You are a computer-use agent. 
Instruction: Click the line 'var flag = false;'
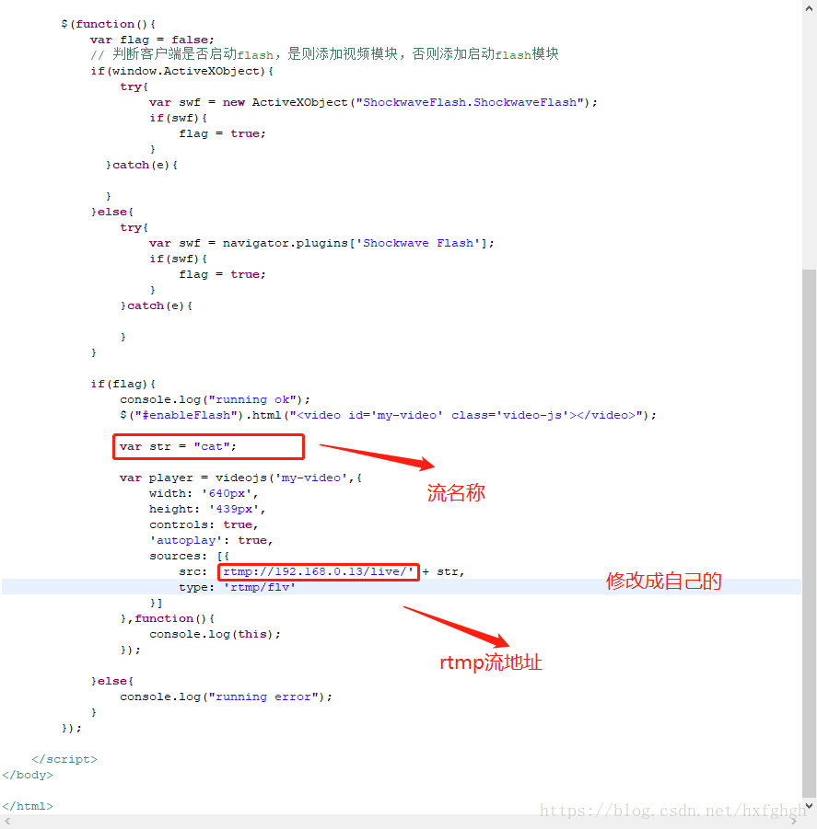[x=152, y=40]
